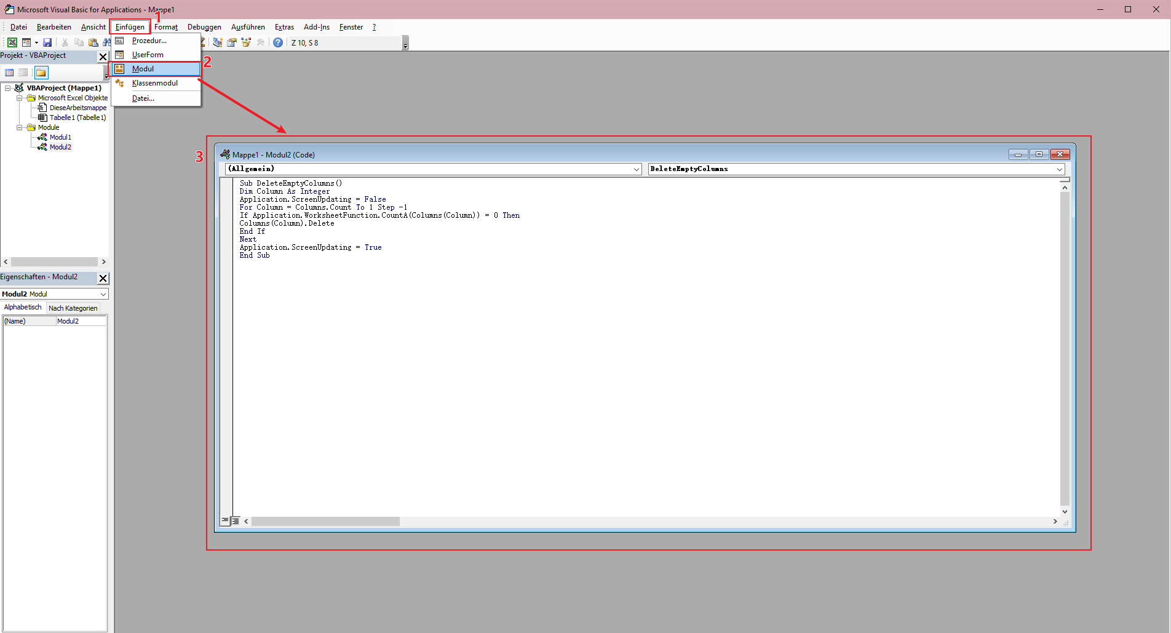The width and height of the screenshot is (1171, 633).
Task: Open the Extras menu
Action: (284, 27)
